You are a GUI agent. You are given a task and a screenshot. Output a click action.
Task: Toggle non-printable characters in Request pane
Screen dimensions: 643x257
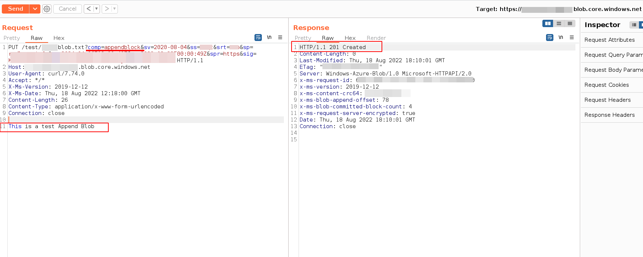(x=269, y=37)
